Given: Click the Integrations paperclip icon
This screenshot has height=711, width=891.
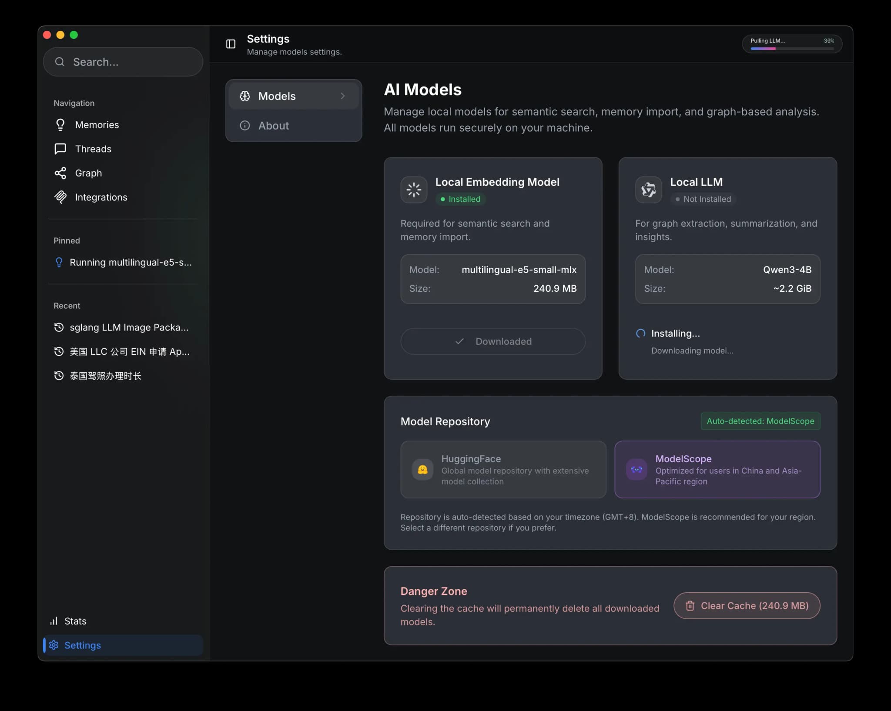Looking at the screenshot, I should [x=60, y=197].
